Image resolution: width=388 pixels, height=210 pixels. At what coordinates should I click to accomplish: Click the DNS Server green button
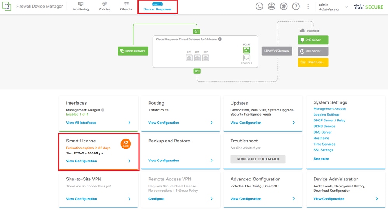[313, 40]
